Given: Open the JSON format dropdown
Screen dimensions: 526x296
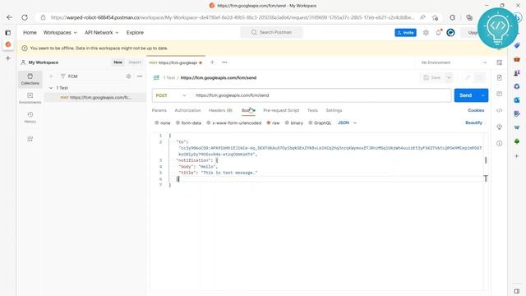Looking at the screenshot, I should click(347, 123).
